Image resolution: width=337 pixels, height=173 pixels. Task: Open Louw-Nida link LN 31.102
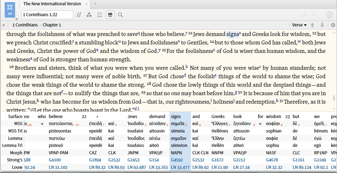tap(58, 167)
